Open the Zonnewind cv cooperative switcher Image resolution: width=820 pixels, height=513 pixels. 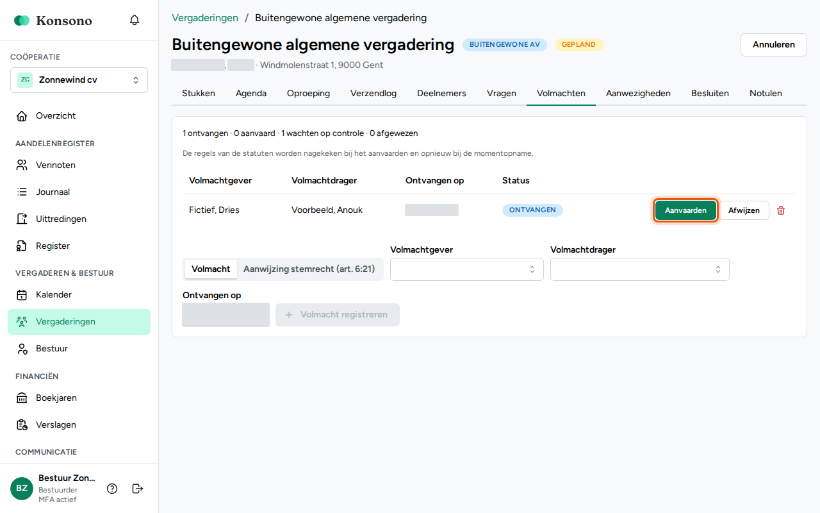79,80
